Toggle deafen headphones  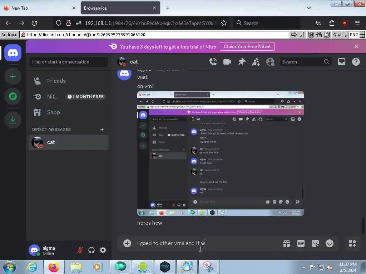pos(91,250)
